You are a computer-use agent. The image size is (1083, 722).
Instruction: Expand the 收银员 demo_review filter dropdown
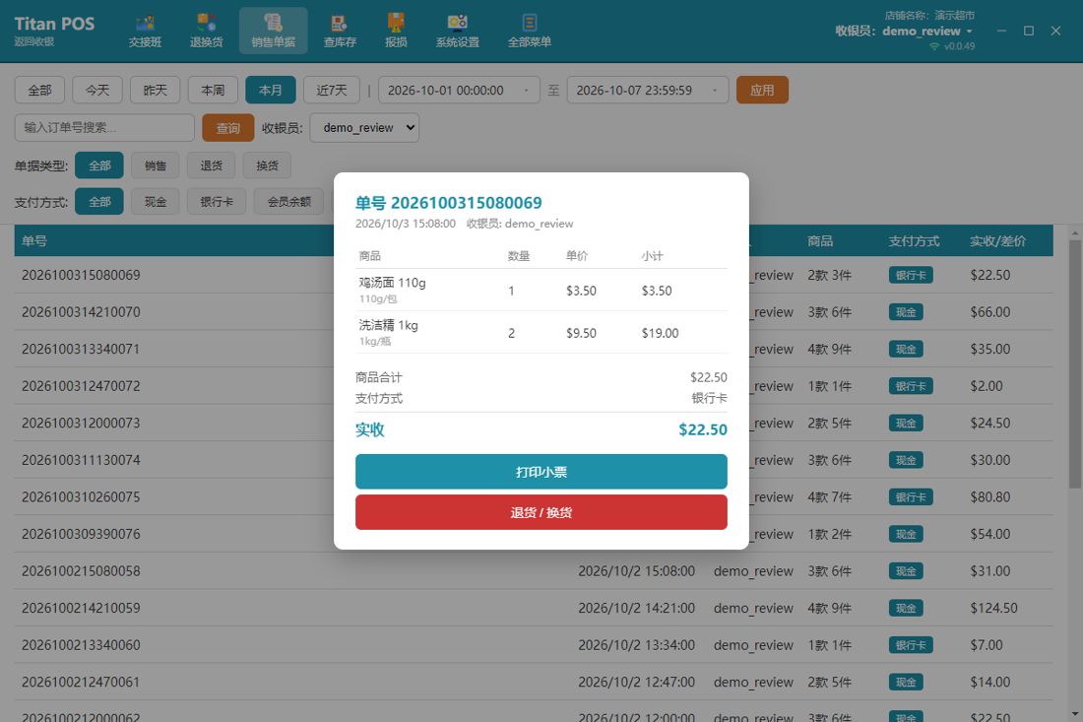364,128
